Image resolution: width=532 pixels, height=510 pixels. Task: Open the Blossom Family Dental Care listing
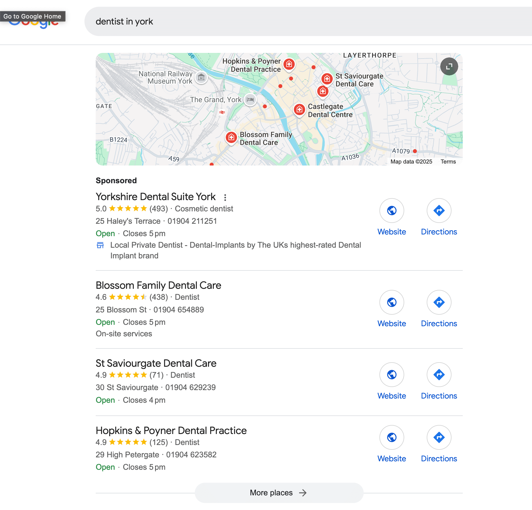[158, 285]
